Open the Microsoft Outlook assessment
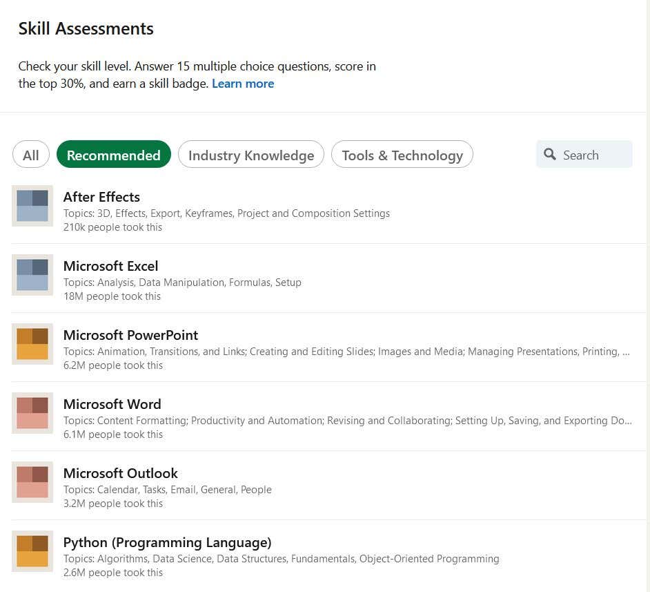This screenshot has width=650, height=592. [120, 473]
